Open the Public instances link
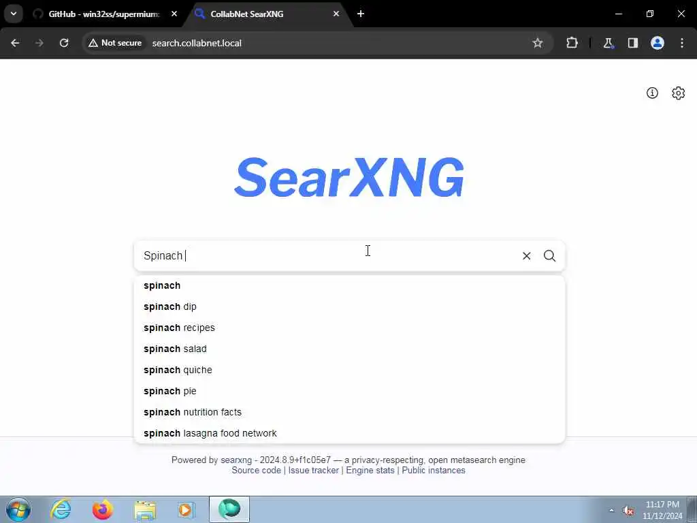 (x=434, y=470)
